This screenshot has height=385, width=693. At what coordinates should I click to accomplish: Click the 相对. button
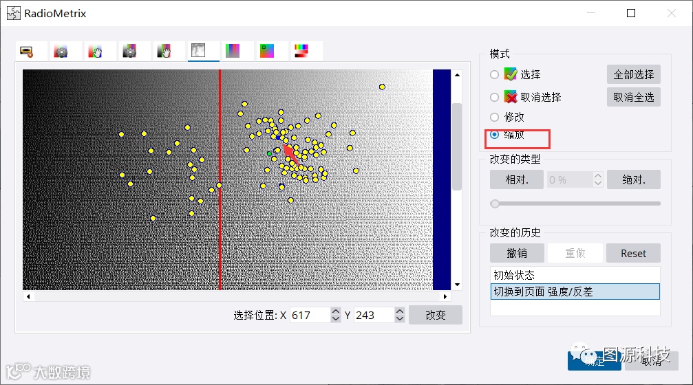click(517, 179)
